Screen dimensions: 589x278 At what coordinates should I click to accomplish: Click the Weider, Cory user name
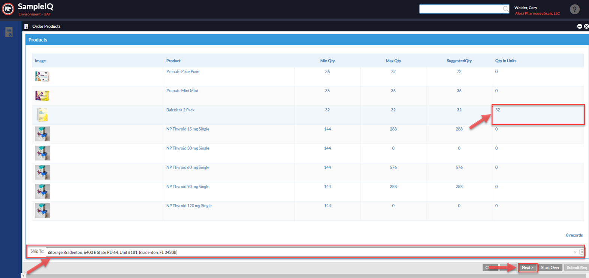click(x=526, y=7)
